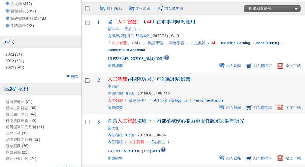305x167 pixels.
Task: Click the export bibliography icon in toolbar
Action: coord(103,8)
